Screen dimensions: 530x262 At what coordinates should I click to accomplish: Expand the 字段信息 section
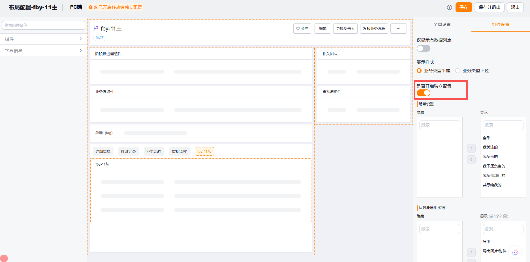tap(43, 51)
